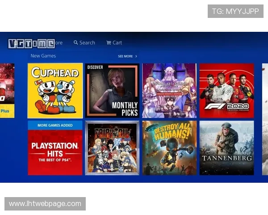
Task: Open the Cuphead game tile
Action: (x=55, y=90)
